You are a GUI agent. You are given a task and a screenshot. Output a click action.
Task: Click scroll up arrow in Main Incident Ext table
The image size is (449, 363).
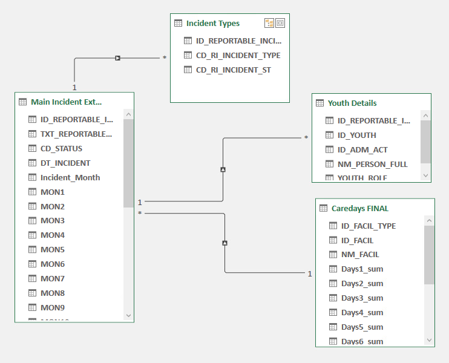pyautogui.click(x=128, y=114)
